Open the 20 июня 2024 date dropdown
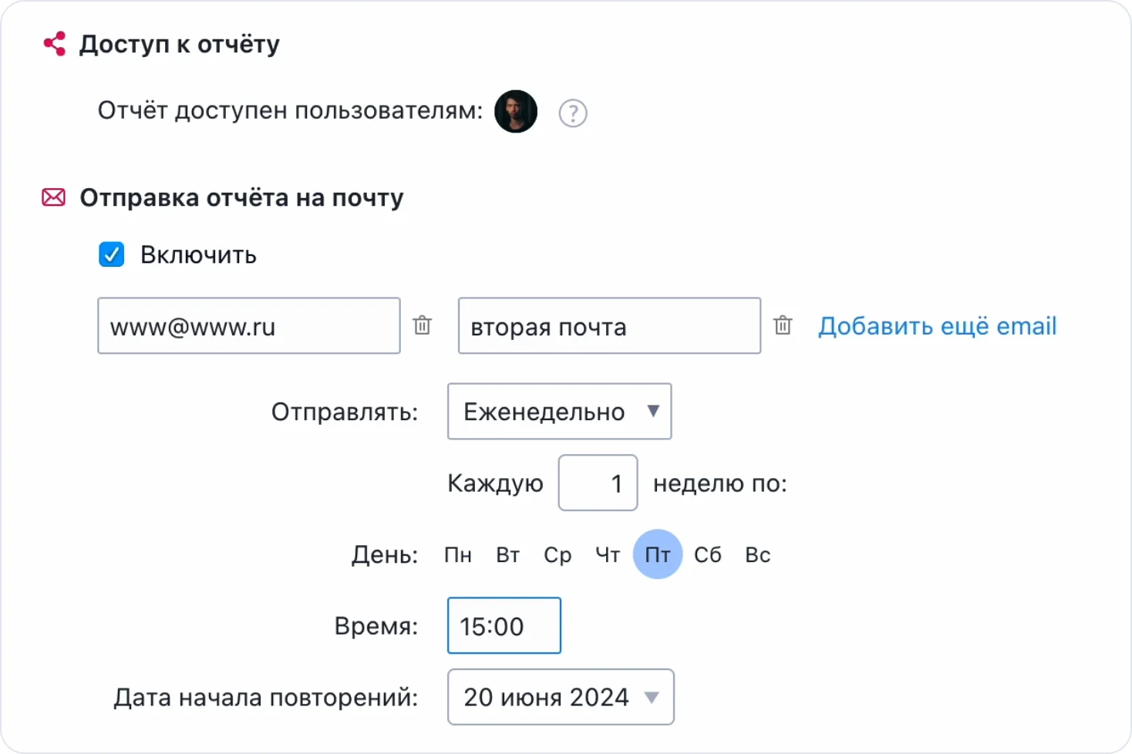Image resolution: width=1132 pixels, height=754 pixels. click(561, 698)
